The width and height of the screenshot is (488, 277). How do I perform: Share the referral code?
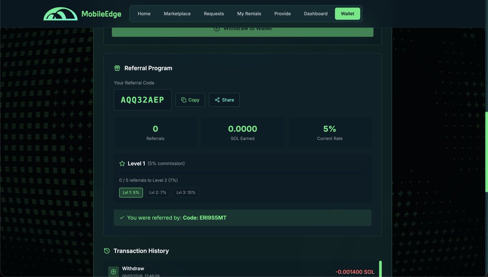(x=224, y=100)
